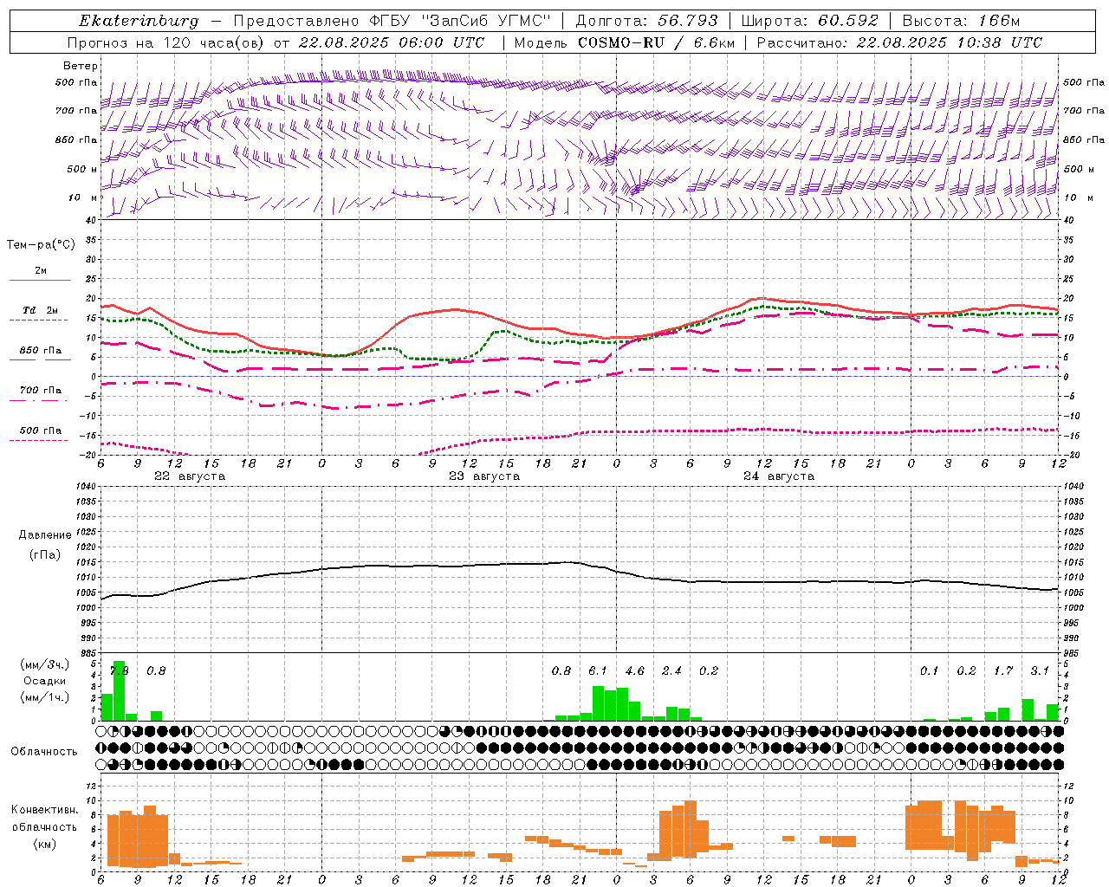
Task: Click the 'Облачность' cloudiness row label
Action: click(44, 752)
